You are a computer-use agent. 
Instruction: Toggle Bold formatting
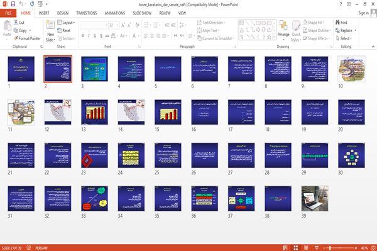pos(83,36)
